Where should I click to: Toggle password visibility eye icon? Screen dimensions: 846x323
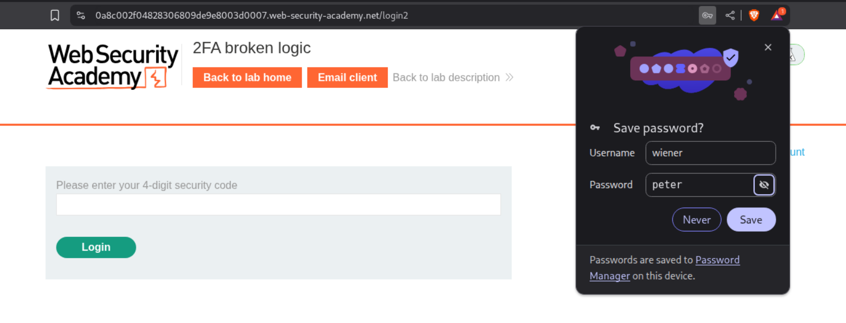click(764, 185)
